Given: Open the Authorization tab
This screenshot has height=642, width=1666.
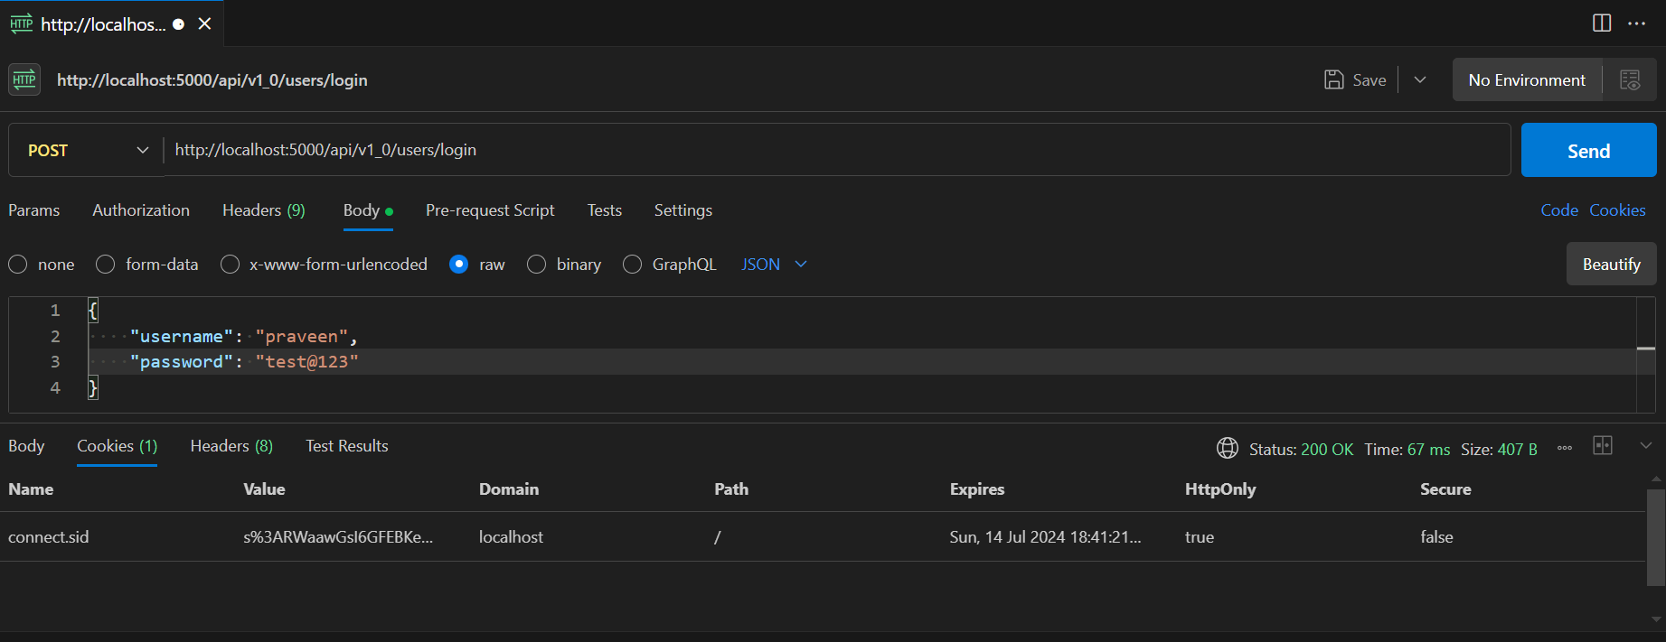Looking at the screenshot, I should point(141,210).
